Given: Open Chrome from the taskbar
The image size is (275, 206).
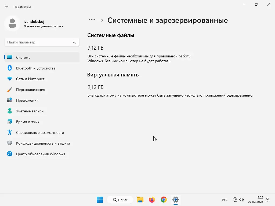Looking at the screenshot, I should pyautogui.click(x=164, y=200).
